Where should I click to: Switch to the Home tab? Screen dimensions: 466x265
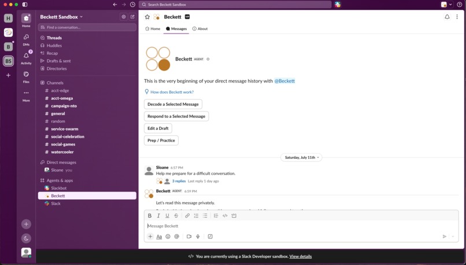[153, 29]
